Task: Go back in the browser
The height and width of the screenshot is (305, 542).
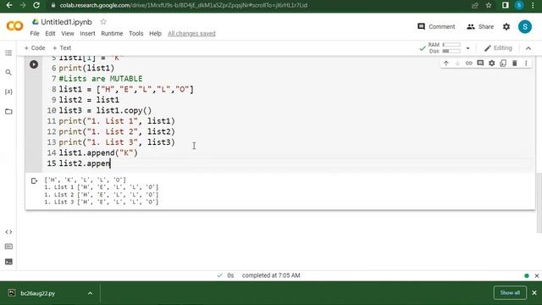Action: [x=9, y=5]
